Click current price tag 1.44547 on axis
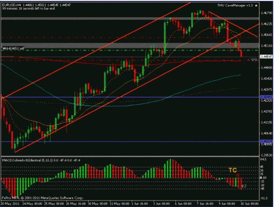 coord(267,57)
